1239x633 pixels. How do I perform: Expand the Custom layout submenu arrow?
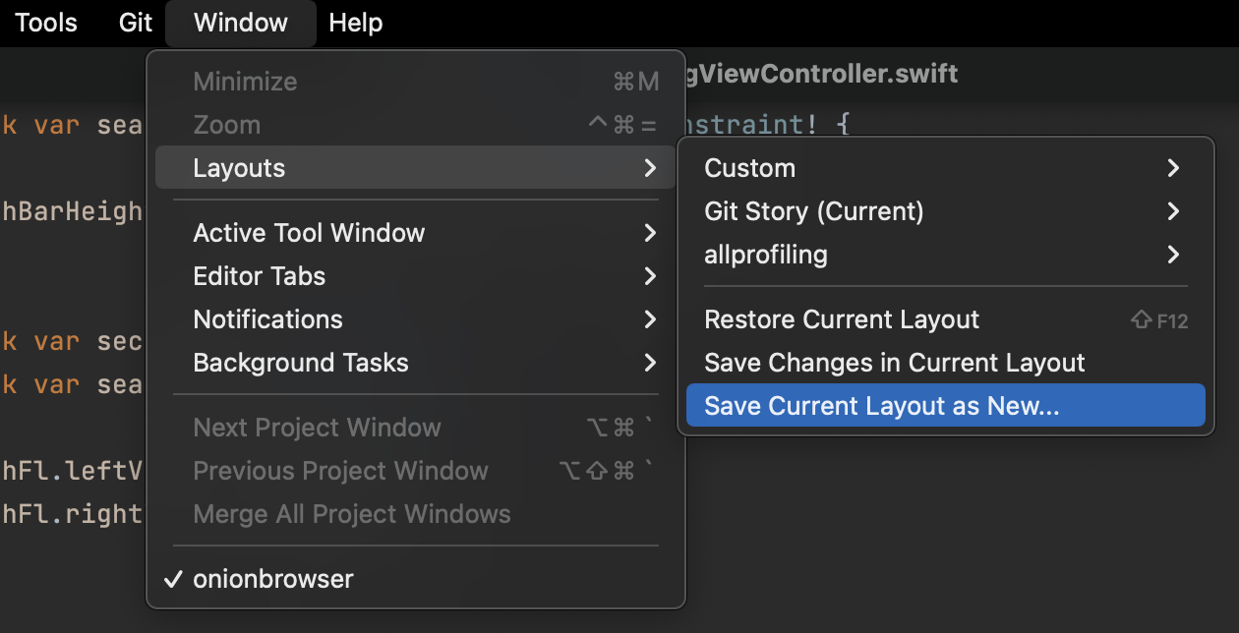click(1173, 168)
